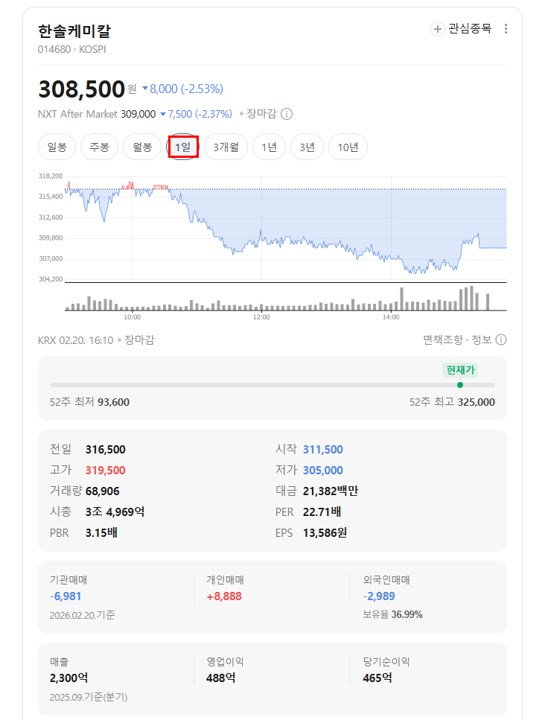Add stock to 관심종목 watchlist

(461, 29)
